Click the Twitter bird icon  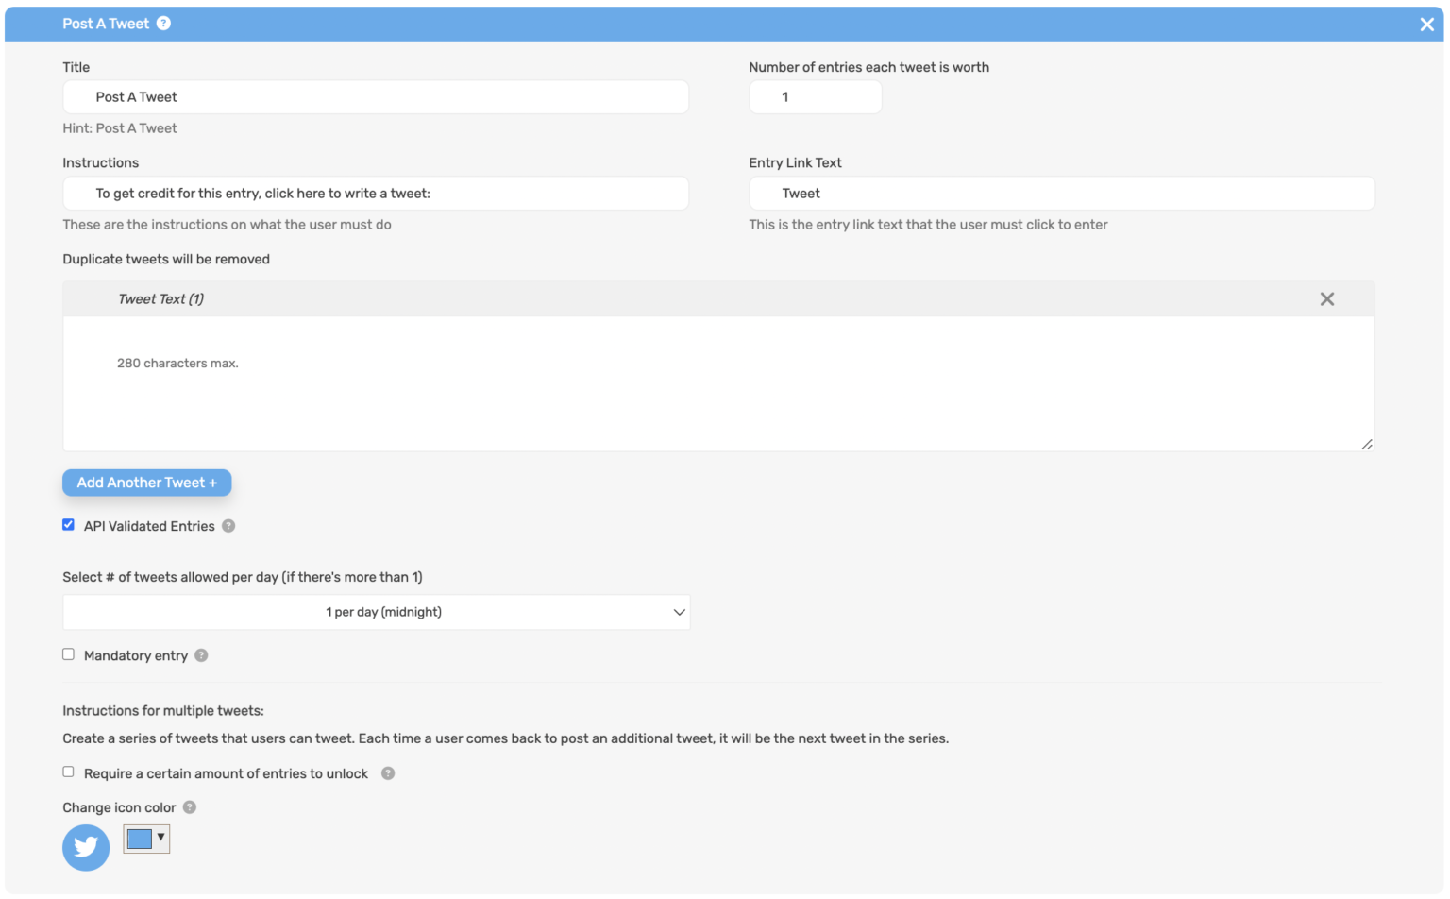pos(85,847)
